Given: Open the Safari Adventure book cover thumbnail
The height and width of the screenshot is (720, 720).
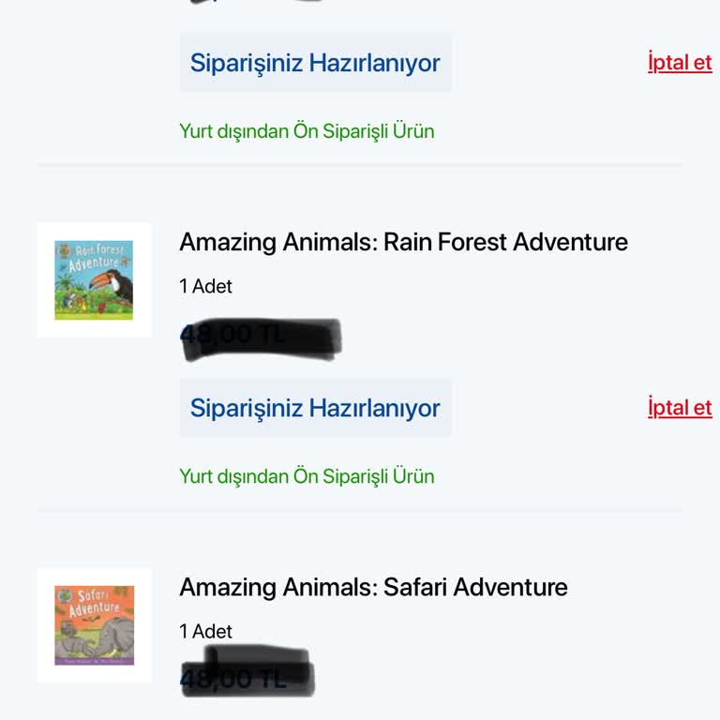Looking at the screenshot, I should (x=94, y=625).
